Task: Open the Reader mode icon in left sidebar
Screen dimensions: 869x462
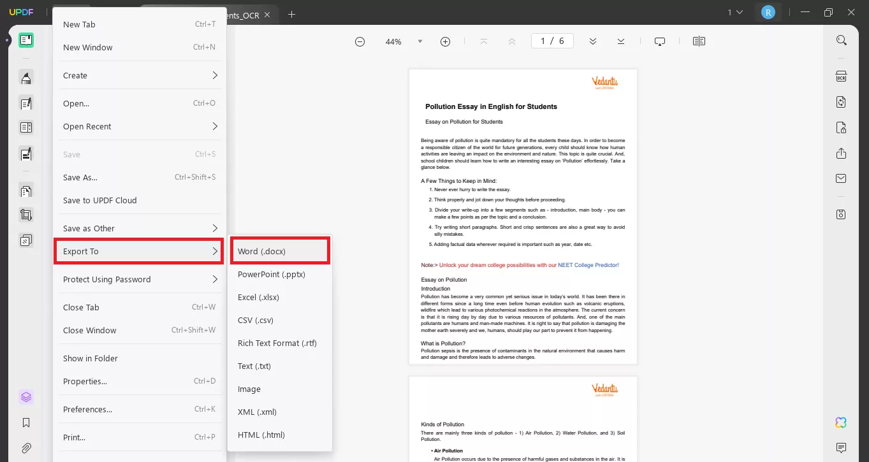Action: tap(26, 40)
